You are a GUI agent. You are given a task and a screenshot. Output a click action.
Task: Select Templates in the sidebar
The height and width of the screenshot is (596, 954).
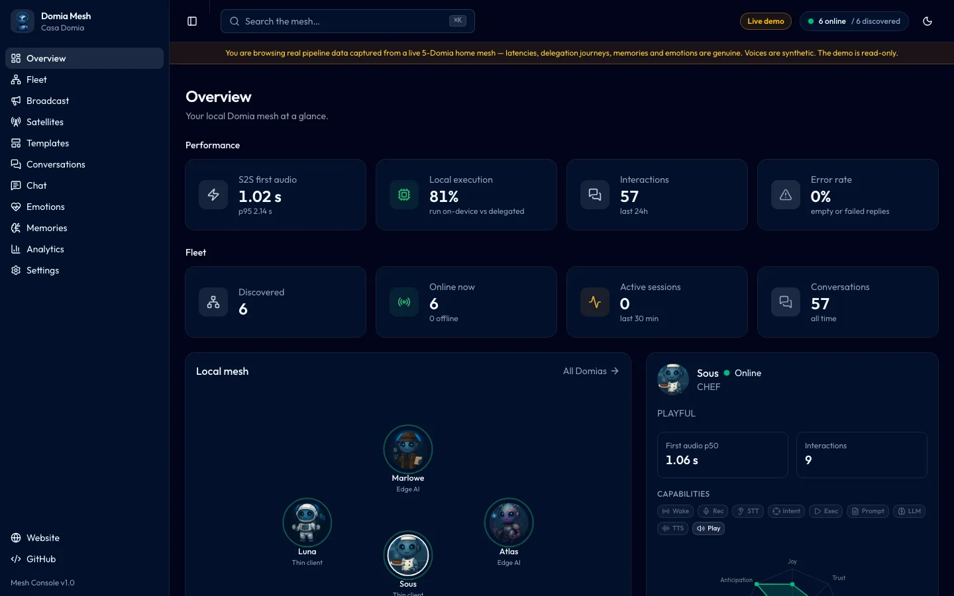[x=84, y=143]
